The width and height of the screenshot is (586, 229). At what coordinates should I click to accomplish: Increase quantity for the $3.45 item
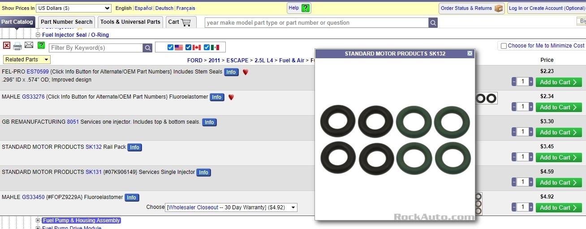pyautogui.click(x=531, y=157)
